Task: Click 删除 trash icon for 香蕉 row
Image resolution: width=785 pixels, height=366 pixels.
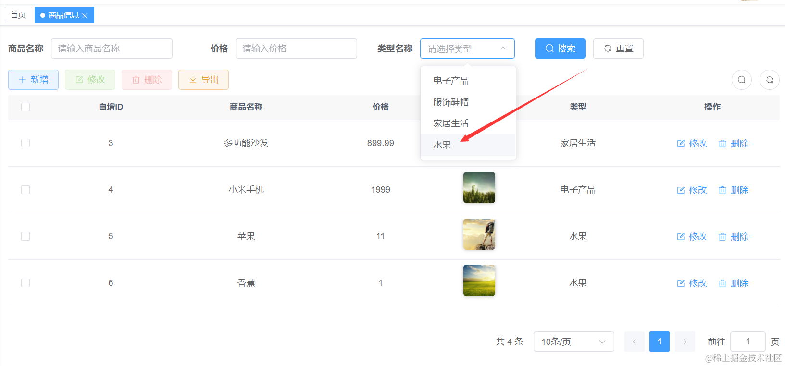Action: tap(722, 283)
